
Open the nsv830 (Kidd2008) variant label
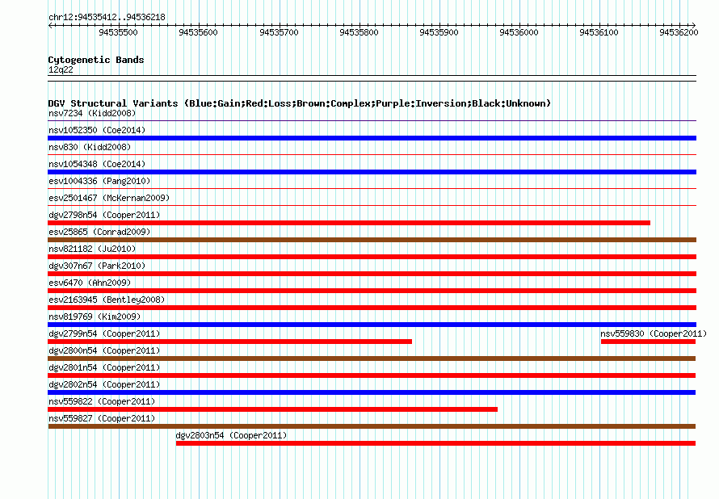point(90,147)
